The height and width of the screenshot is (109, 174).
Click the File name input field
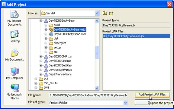click(88, 95)
